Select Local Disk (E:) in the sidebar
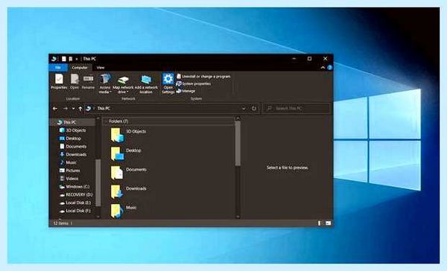447x271 pixels. coord(75,203)
